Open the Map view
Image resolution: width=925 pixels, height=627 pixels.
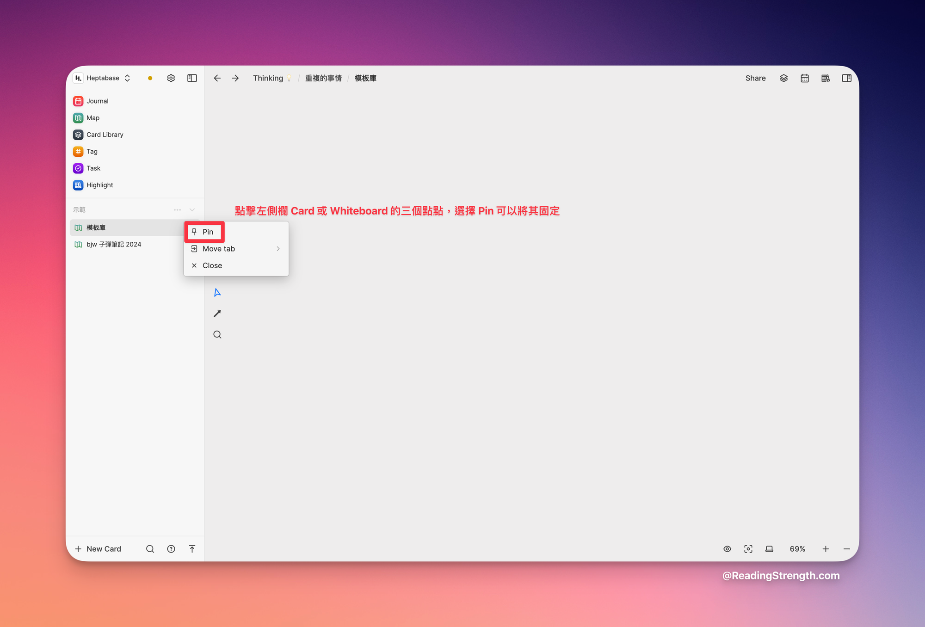pyautogui.click(x=93, y=117)
